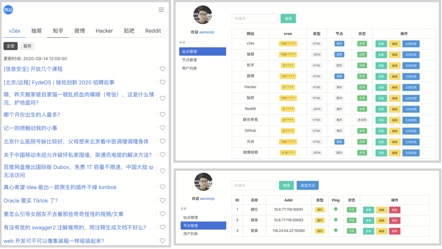
Task: Click the keyword field in the node management panel
Action: point(254,186)
